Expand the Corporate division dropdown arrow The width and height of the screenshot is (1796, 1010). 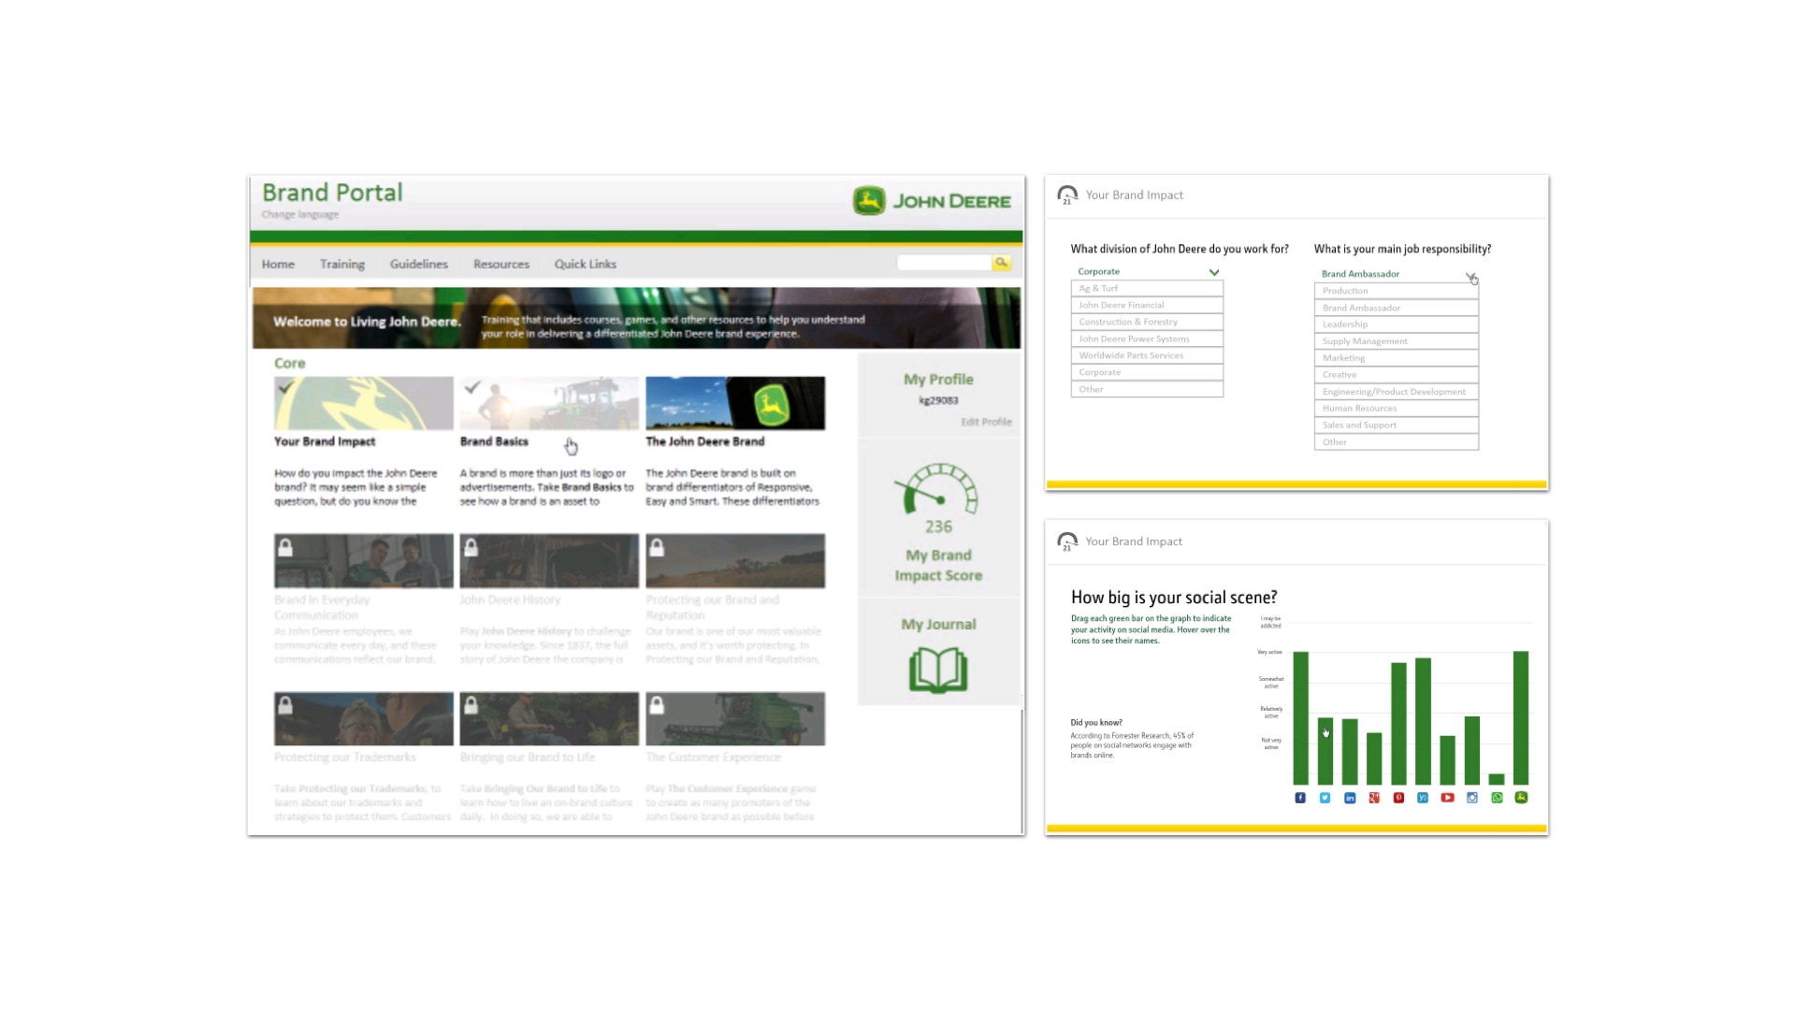1214,272
